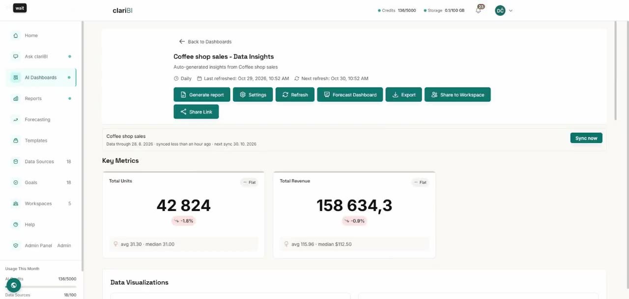The image size is (629, 299).
Task: Click Storage 0.1/100 GB in header
Action: click(444, 10)
